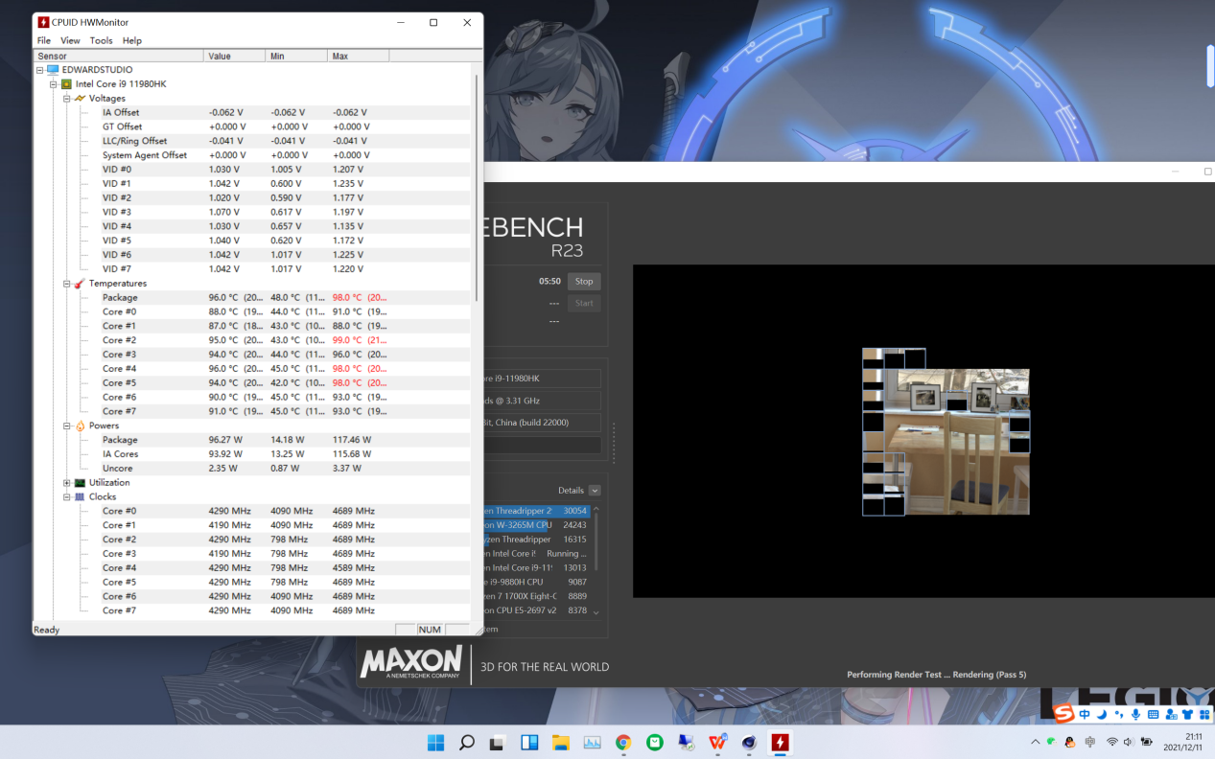
Task: Open the volume speaker tray icon
Action: pyautogui.click(x=1128, y=742)
